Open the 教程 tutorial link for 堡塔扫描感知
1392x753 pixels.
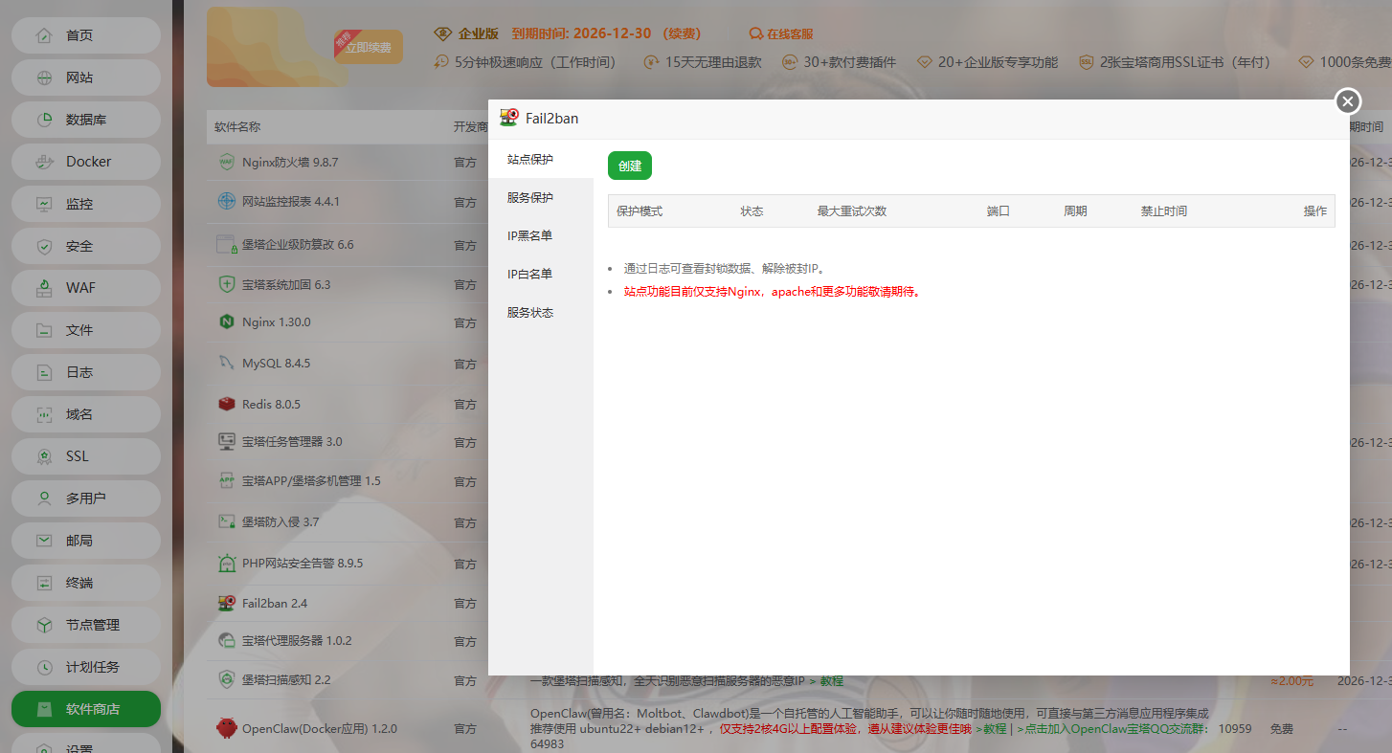(830, 680)
